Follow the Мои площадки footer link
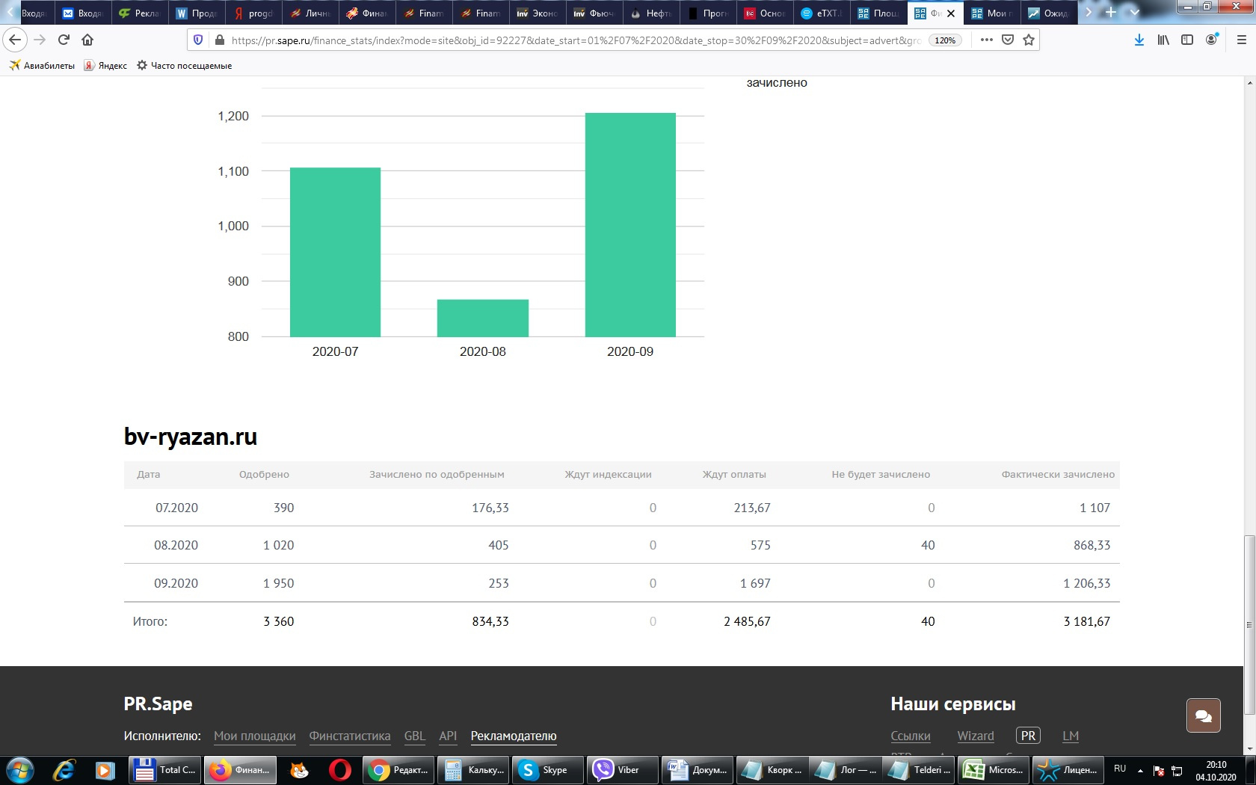Screen dimensions: 1256x785 [x=255, y=736]
